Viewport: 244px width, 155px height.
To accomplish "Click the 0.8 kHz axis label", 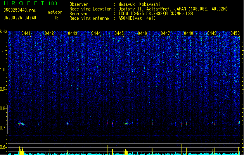I will 3,108.
